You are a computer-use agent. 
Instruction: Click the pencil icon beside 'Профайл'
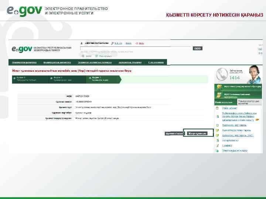coord(218,146)
